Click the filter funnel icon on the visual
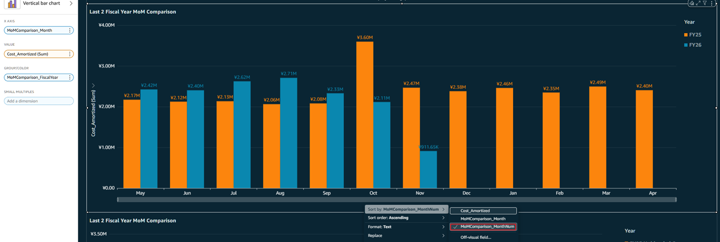 point(705,3)
